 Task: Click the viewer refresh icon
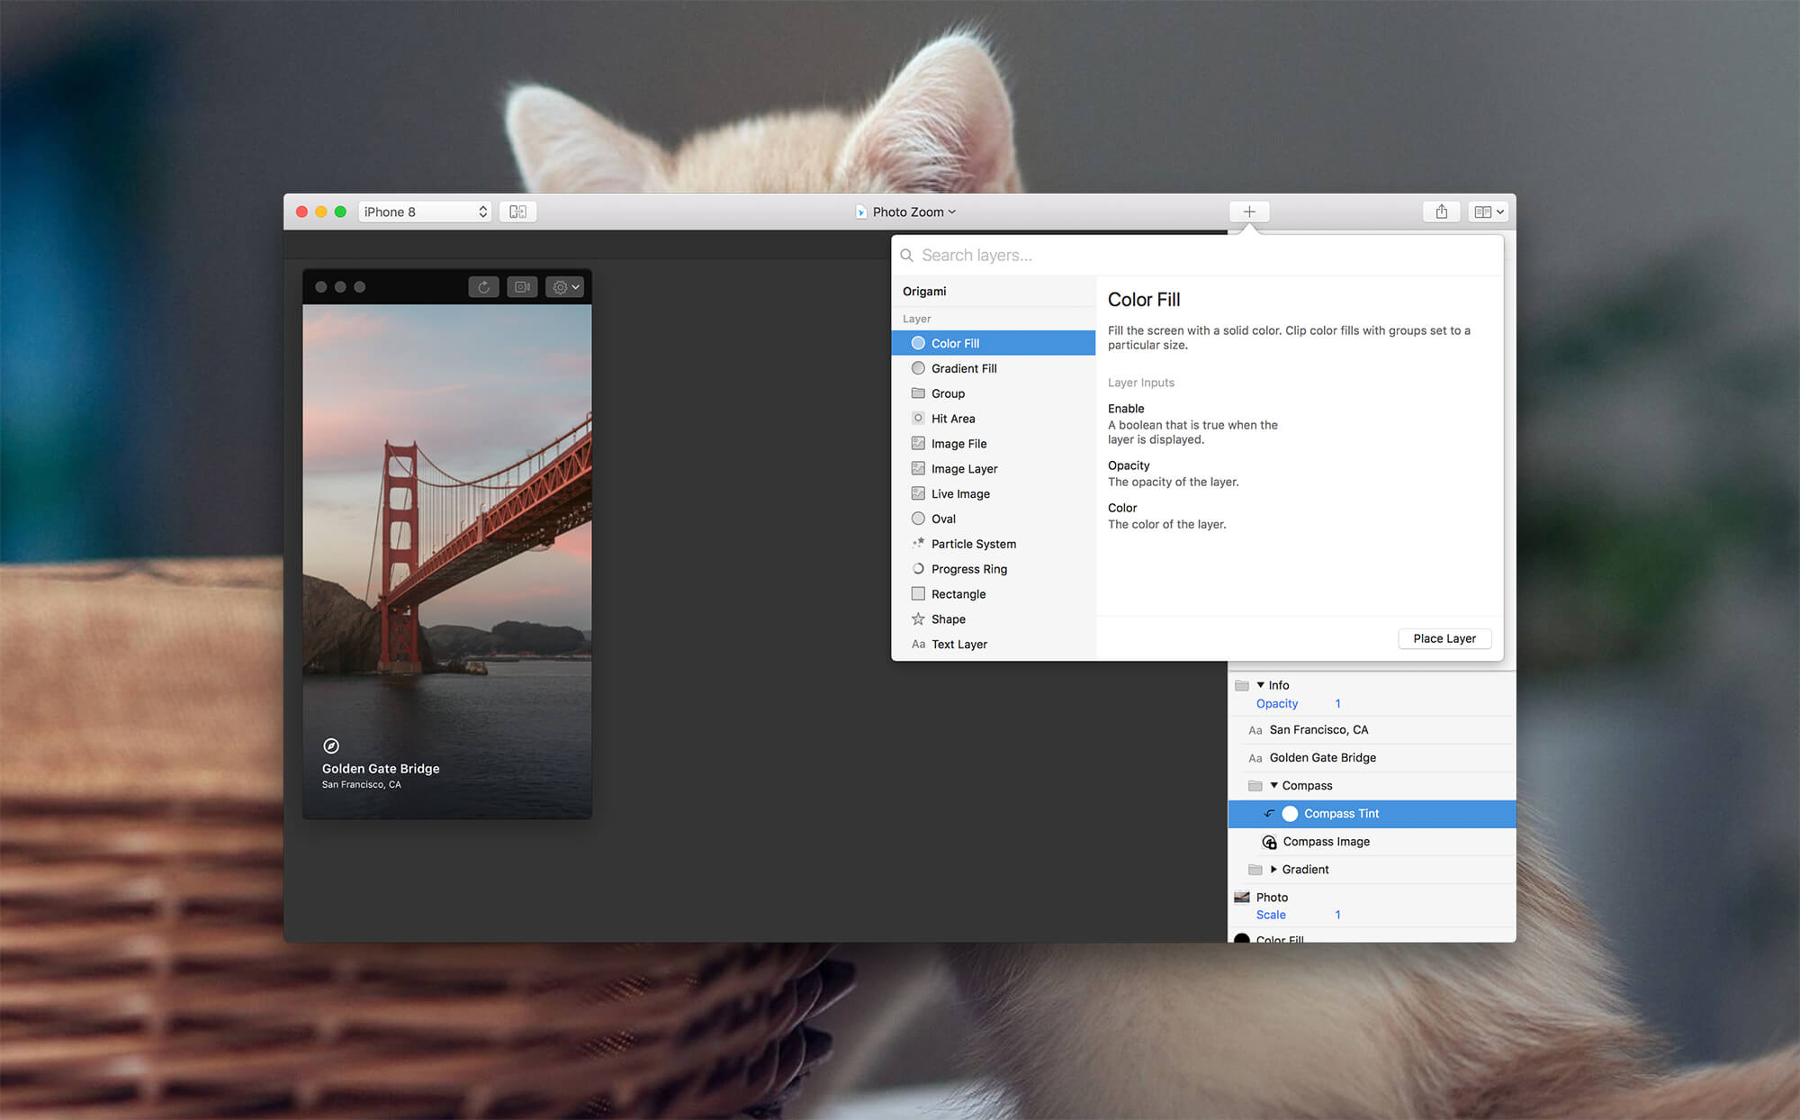483,287
